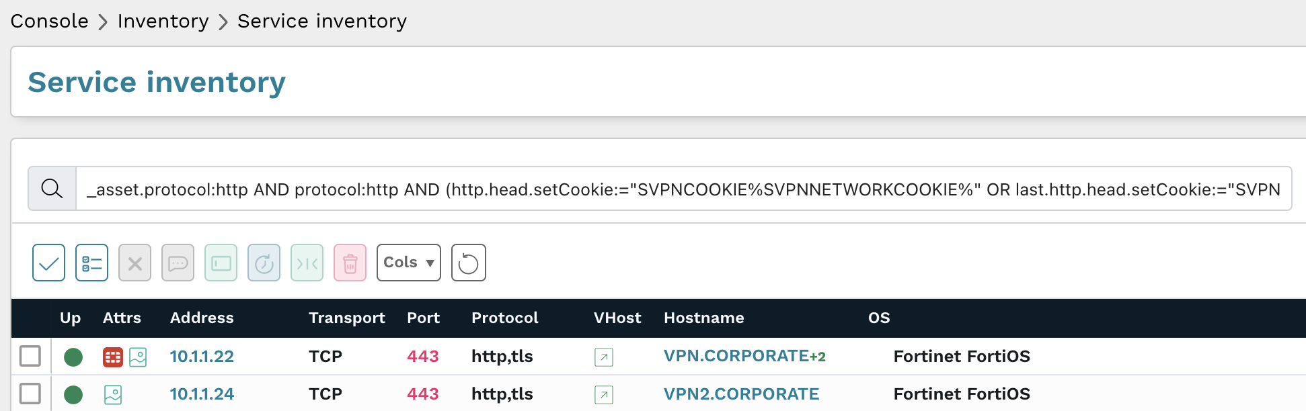Select all rows with the checkmark icon
The width and height of the screenshot is (1306, 411).
(48, 263)
